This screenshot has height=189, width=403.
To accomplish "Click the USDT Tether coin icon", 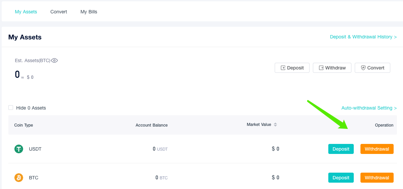I will tap(19, 149).
